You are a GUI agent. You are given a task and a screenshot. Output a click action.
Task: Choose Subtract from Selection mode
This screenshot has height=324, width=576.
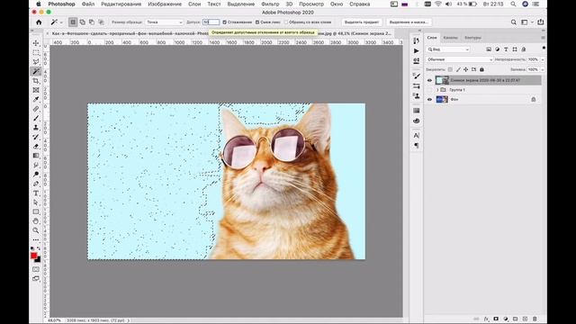[92, 22]
